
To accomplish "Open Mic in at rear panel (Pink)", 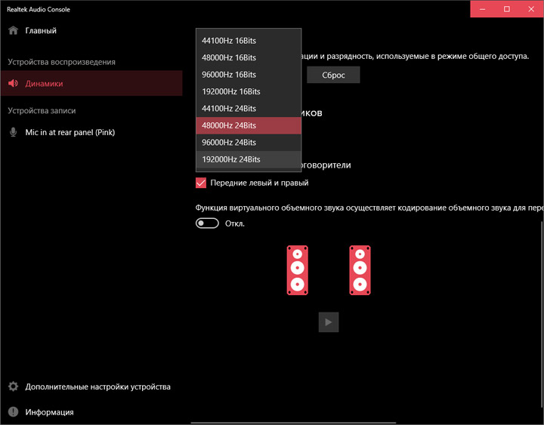I will [x=91, y=132].
